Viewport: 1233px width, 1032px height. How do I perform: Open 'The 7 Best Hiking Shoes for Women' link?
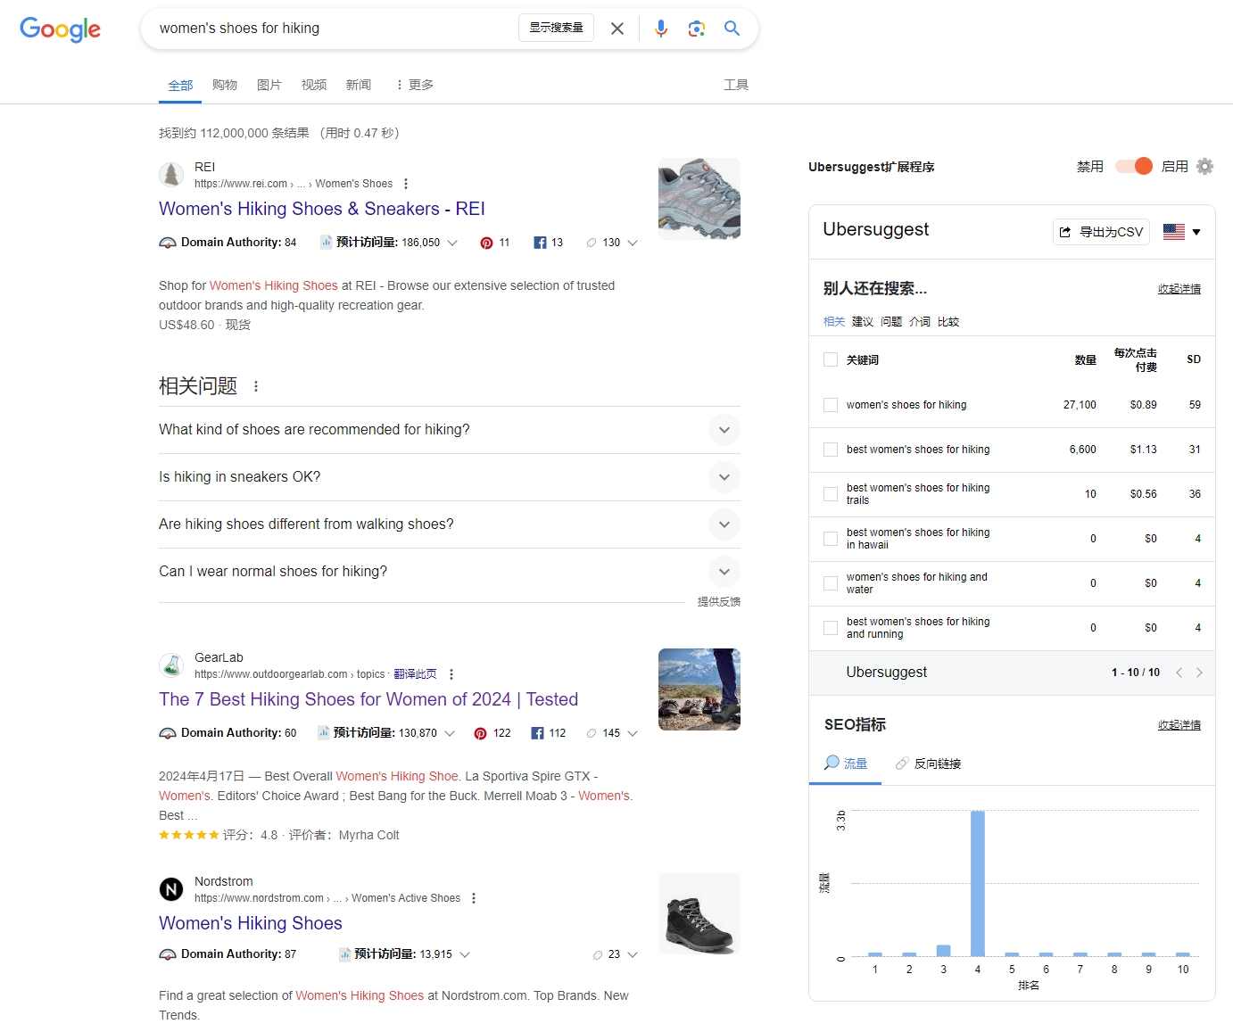click(x=368, y=699)
